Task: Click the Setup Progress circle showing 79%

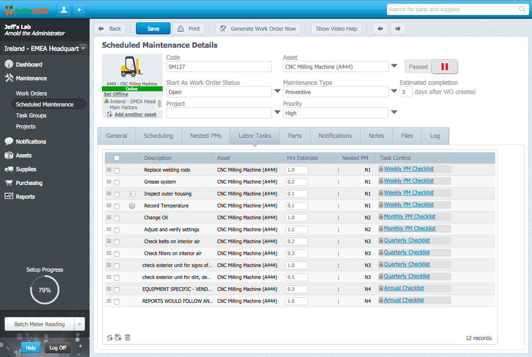Action: click(x=45, y=290)
